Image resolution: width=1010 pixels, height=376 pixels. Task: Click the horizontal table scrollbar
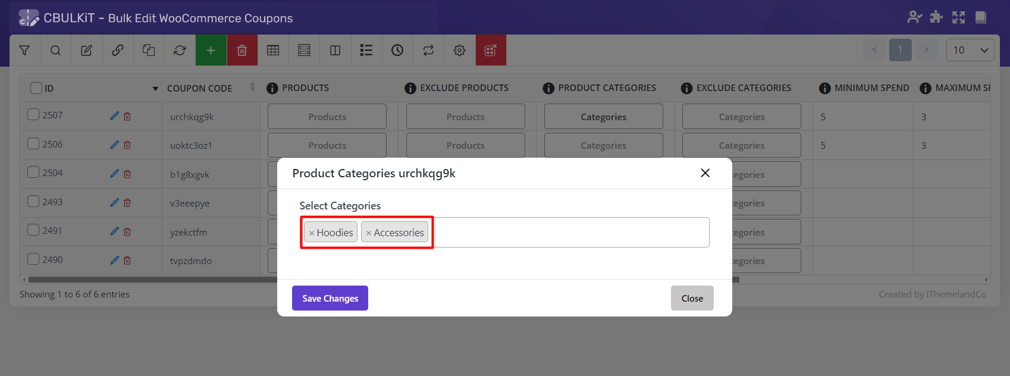point(149,280)
